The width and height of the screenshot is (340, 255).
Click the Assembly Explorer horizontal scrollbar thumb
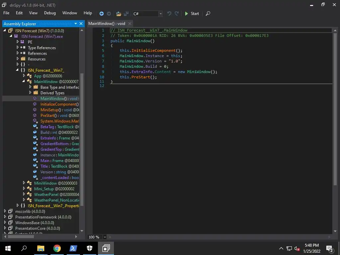pos(21,236)
